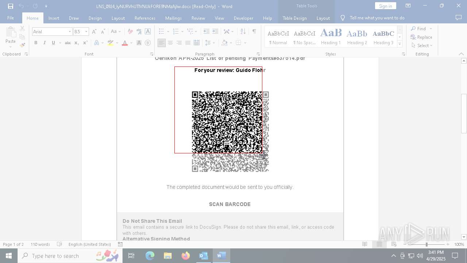Toggle Bold formatting

click(36, 43)
